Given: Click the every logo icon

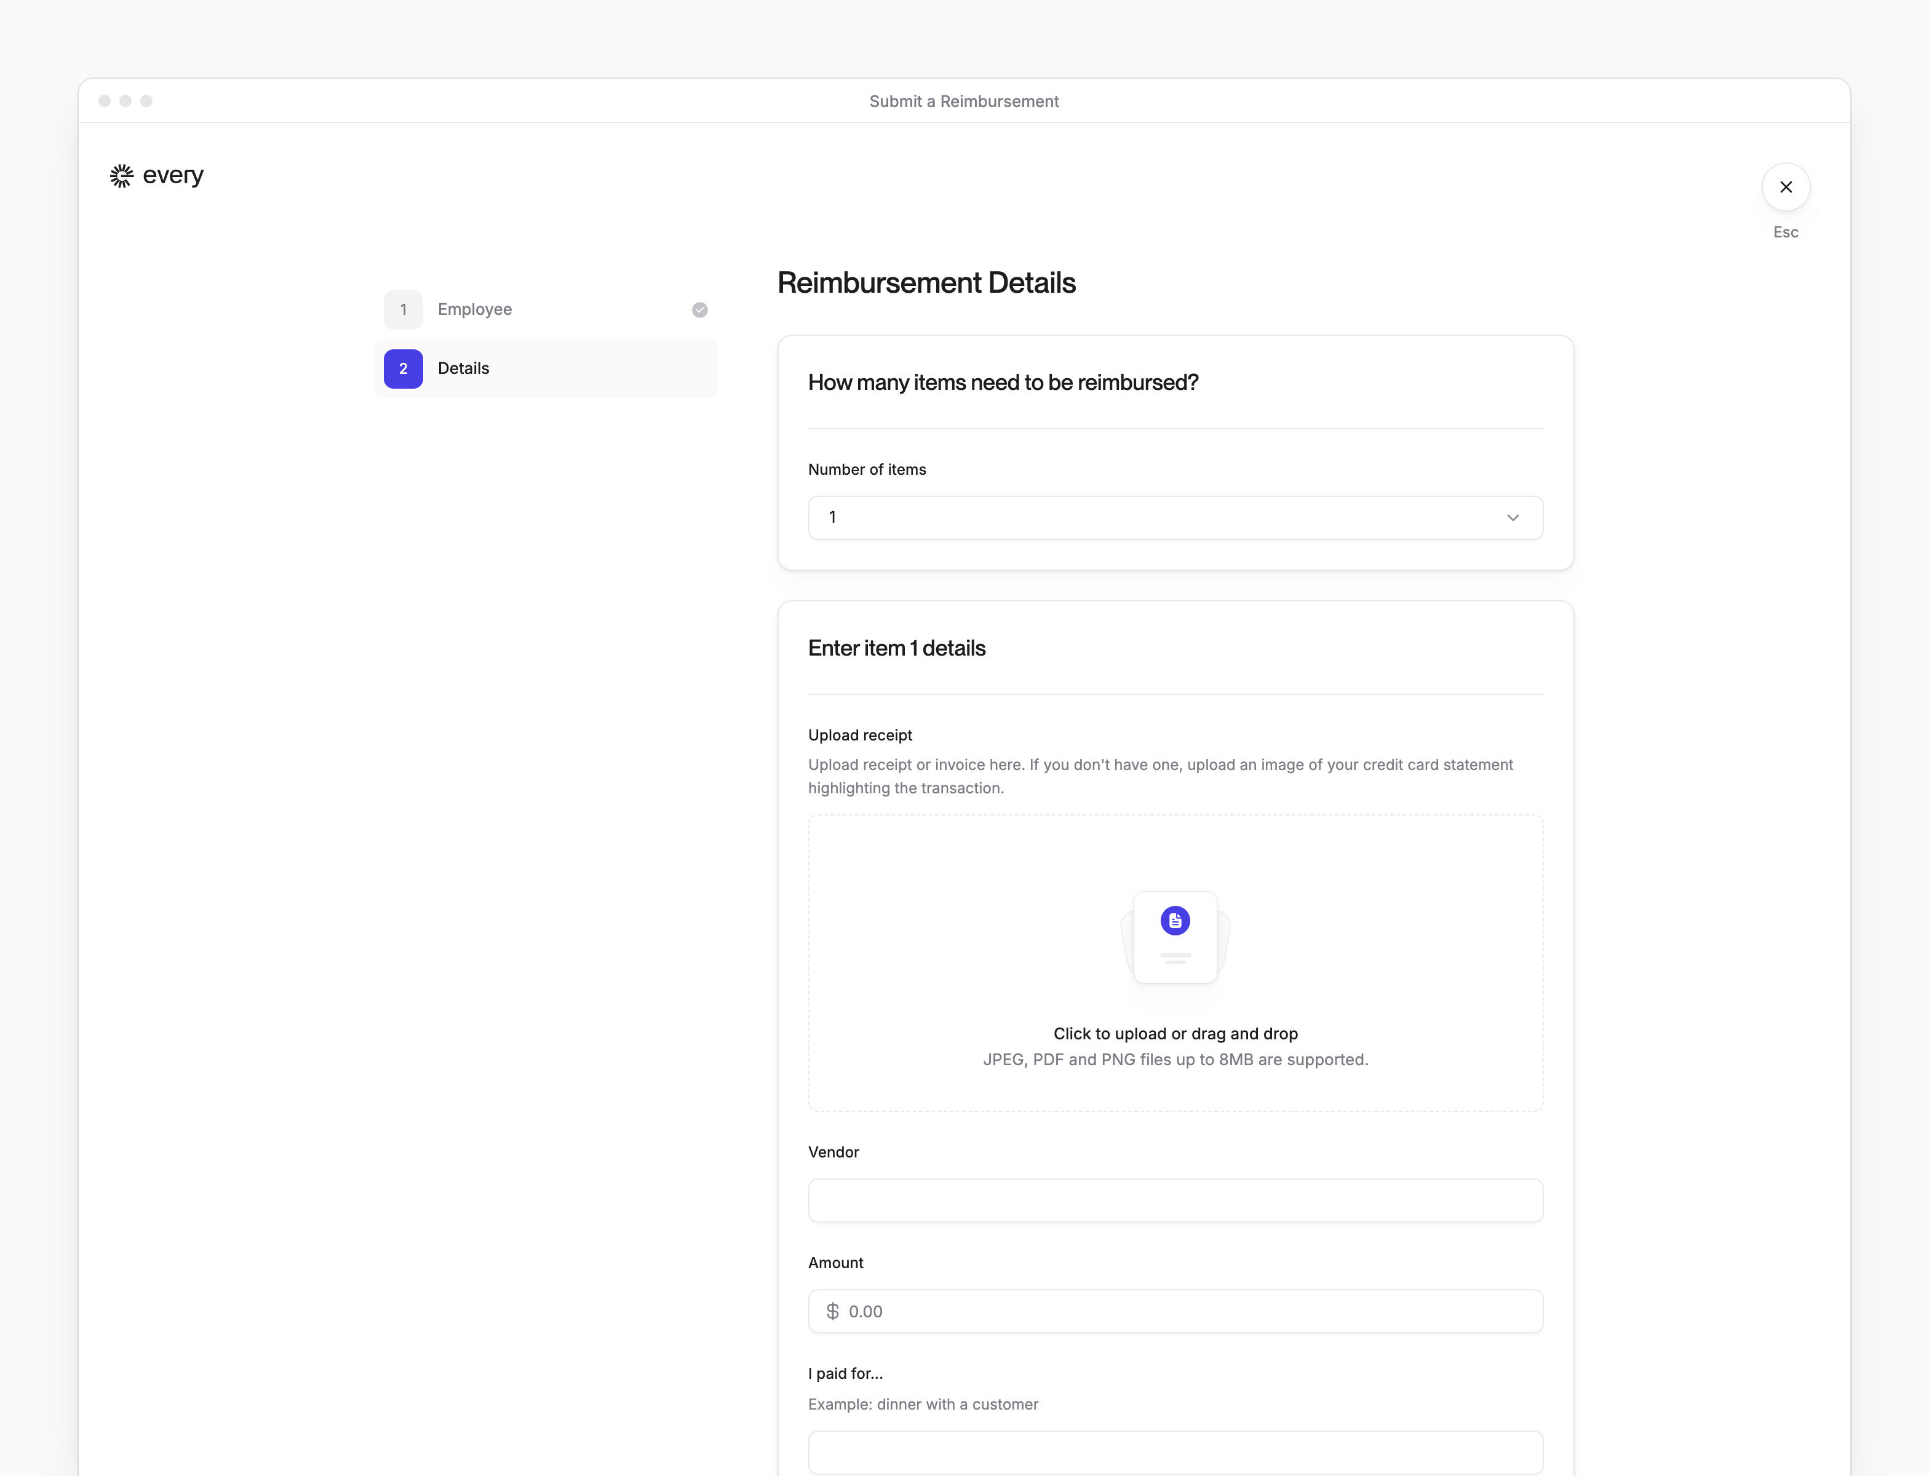Looking at the screenshot, I should coord(121,176).
